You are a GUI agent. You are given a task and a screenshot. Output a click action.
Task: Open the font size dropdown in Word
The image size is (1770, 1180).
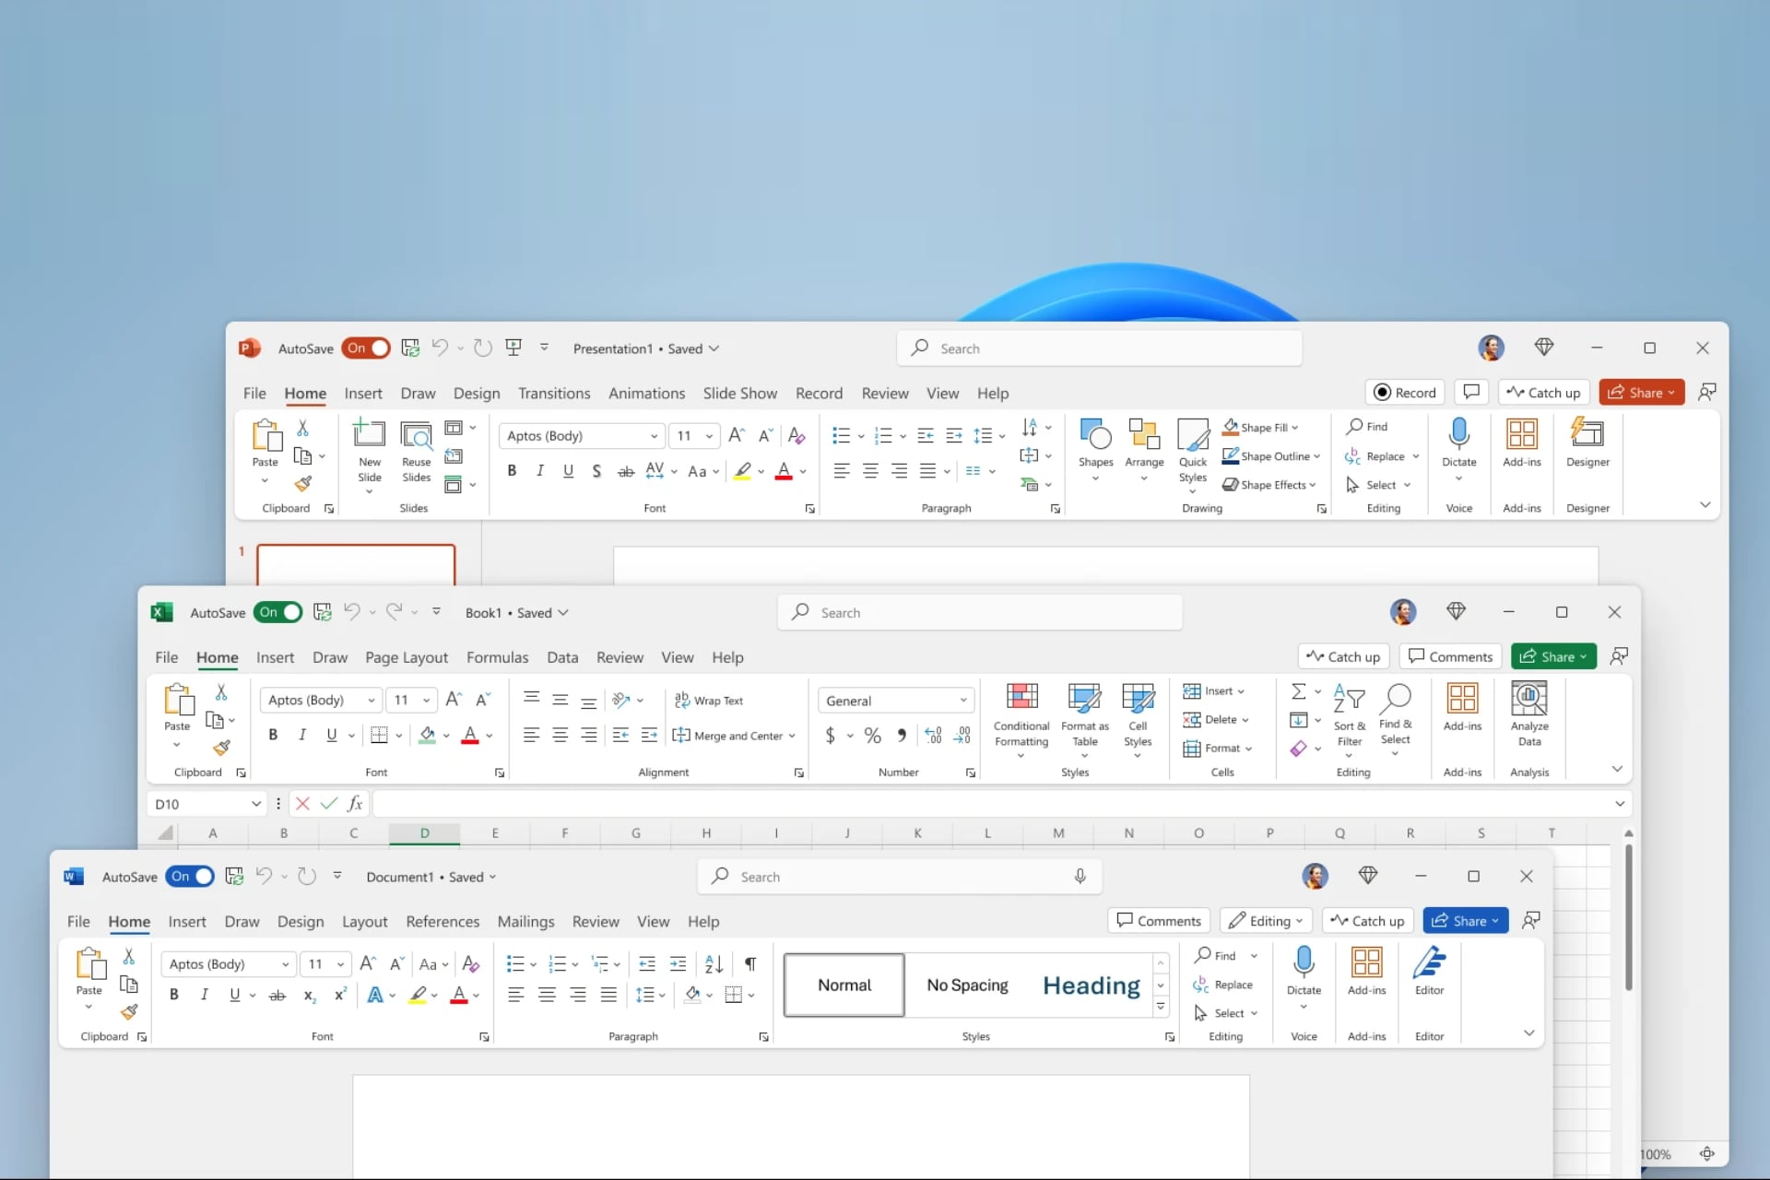coord(339,963)
